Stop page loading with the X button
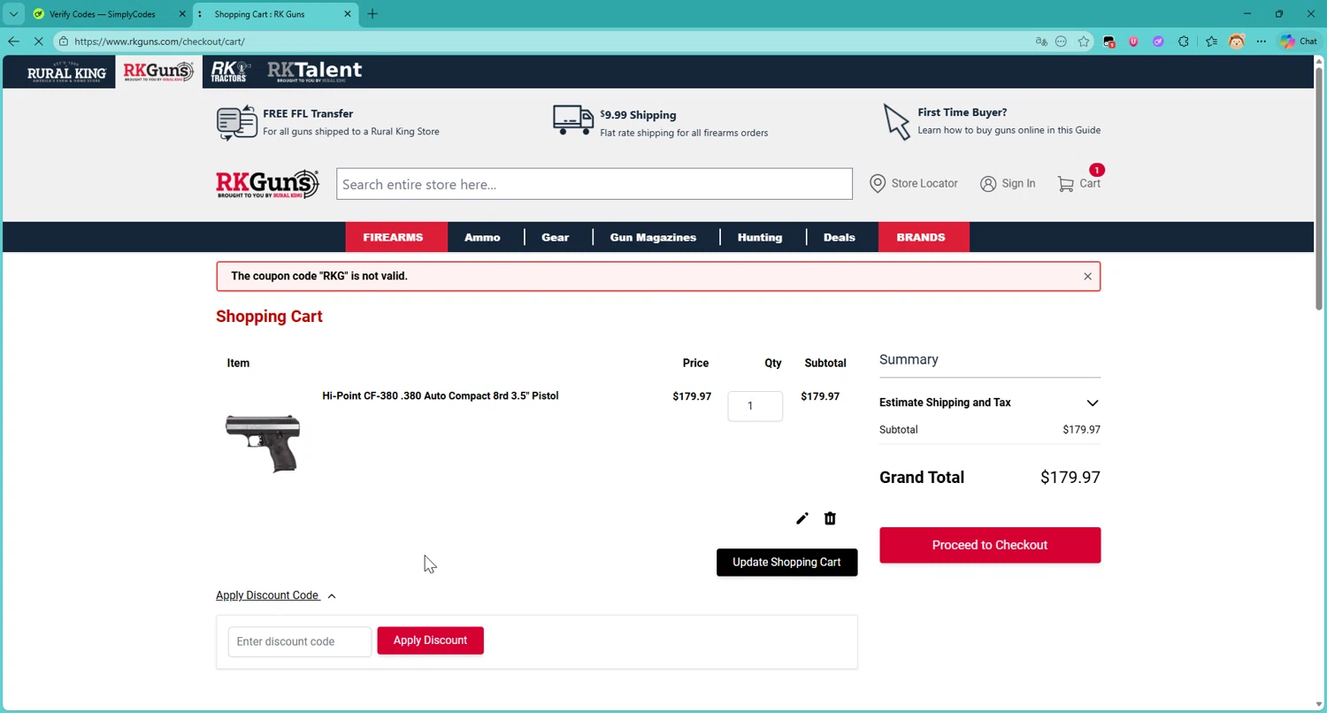This screenshot has width=1327, height=713. (38, 42)
